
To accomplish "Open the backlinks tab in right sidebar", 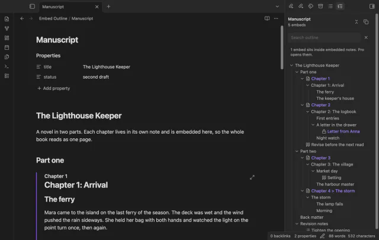I will 291,7.
